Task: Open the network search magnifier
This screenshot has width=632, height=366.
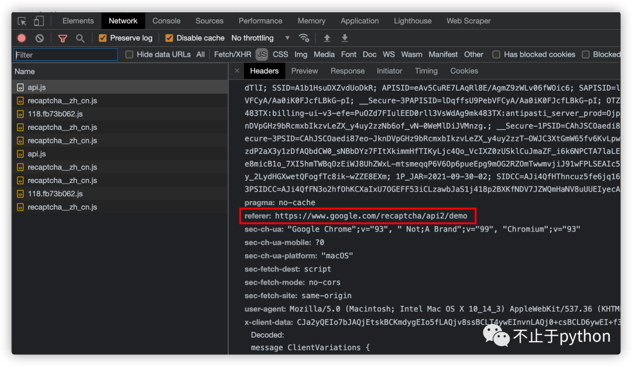Action: point(80,38)
